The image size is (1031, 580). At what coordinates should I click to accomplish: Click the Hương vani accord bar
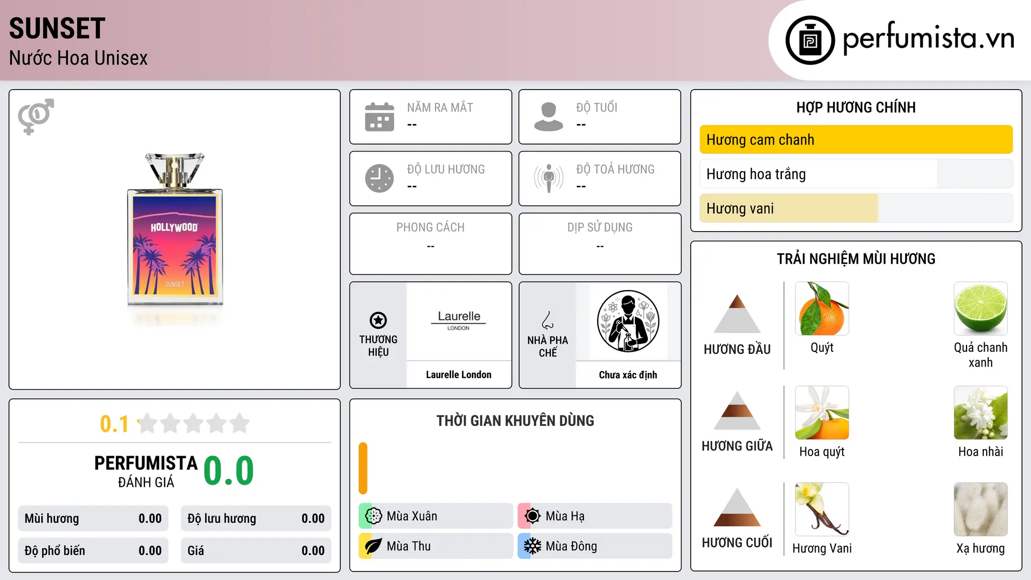pyautogui.click(x=856, y=208)
